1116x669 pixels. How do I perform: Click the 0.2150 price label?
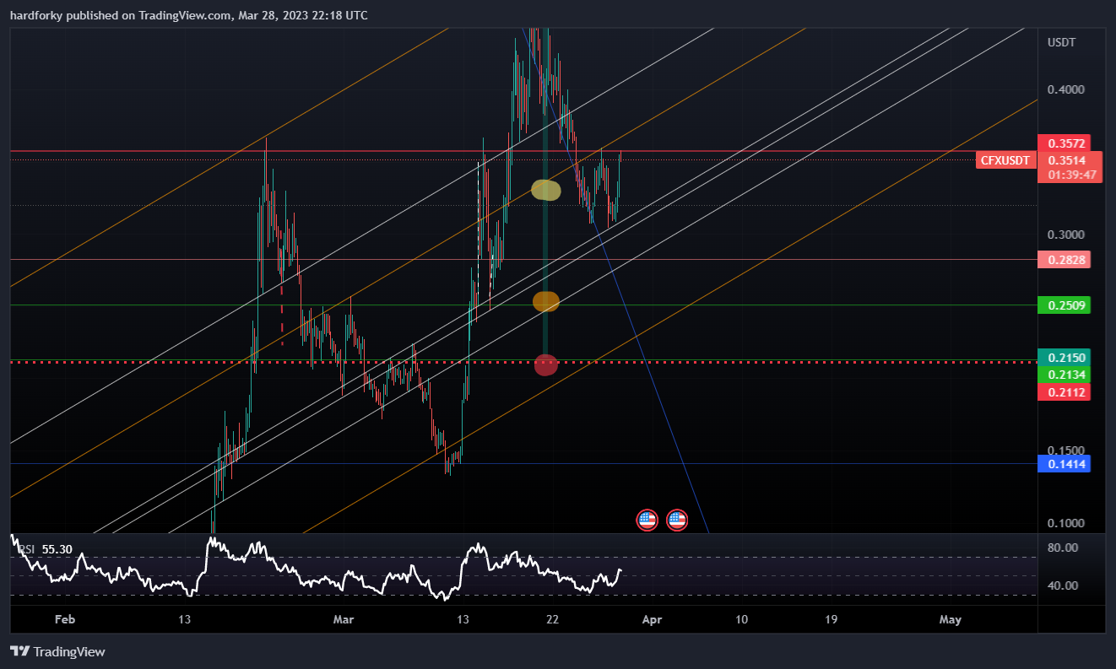[1064, 358]
